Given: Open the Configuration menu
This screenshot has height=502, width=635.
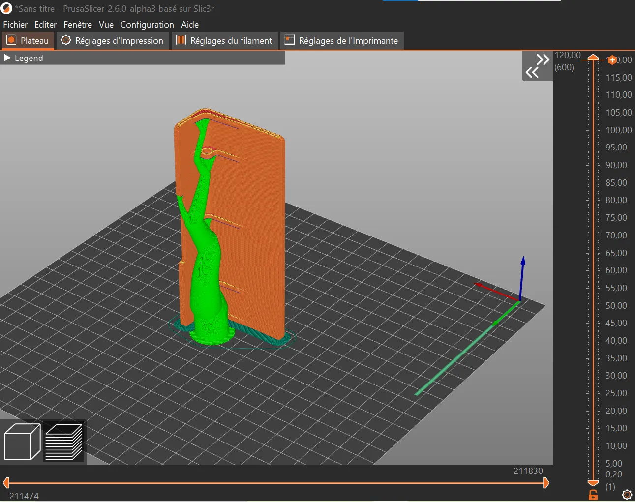Looking at the screenshot, I should (147, 25).
